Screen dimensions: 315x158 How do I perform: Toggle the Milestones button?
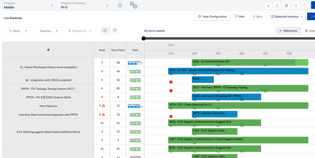click(288, 31)
